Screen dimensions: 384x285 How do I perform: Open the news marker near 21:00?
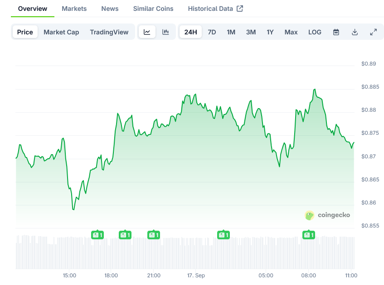(x=154, y=235)
